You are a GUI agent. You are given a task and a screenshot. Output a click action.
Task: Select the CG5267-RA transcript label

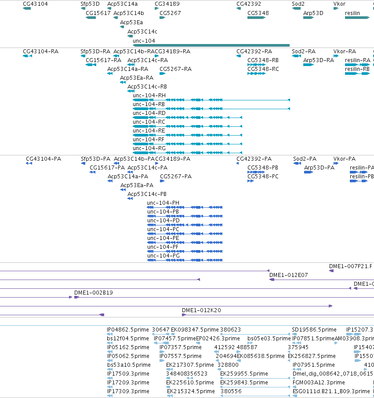tap(176, 69)
